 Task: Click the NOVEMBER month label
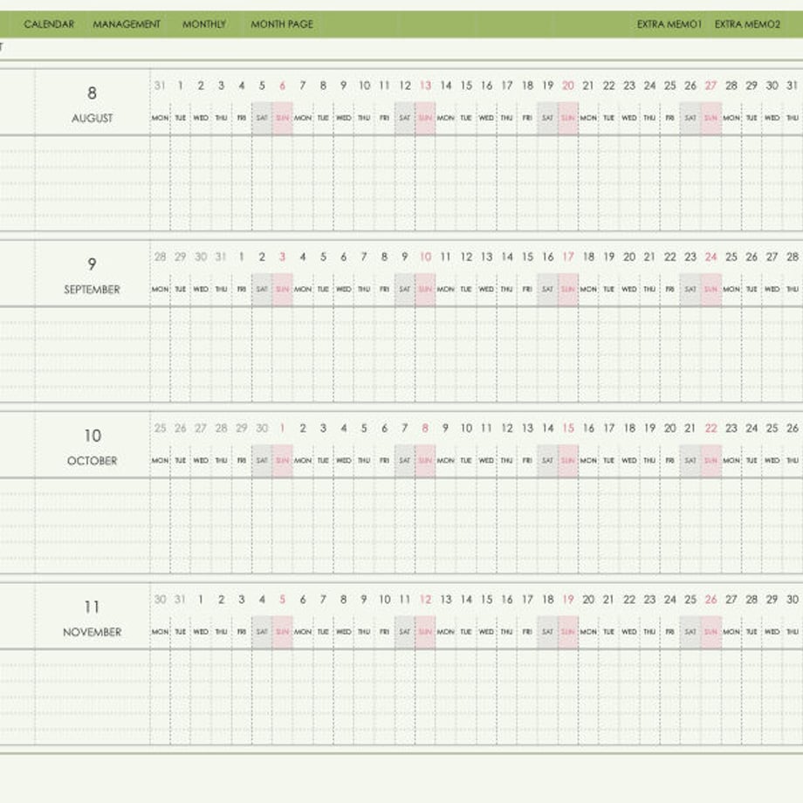93,632
